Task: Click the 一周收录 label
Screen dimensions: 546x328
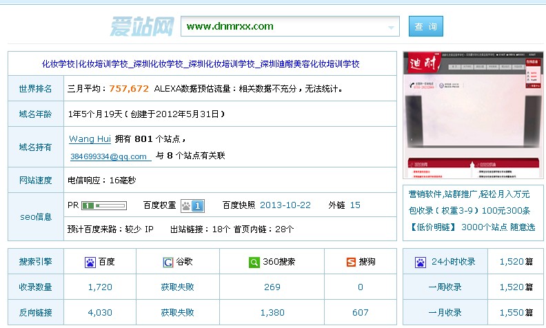Action: 445,287
